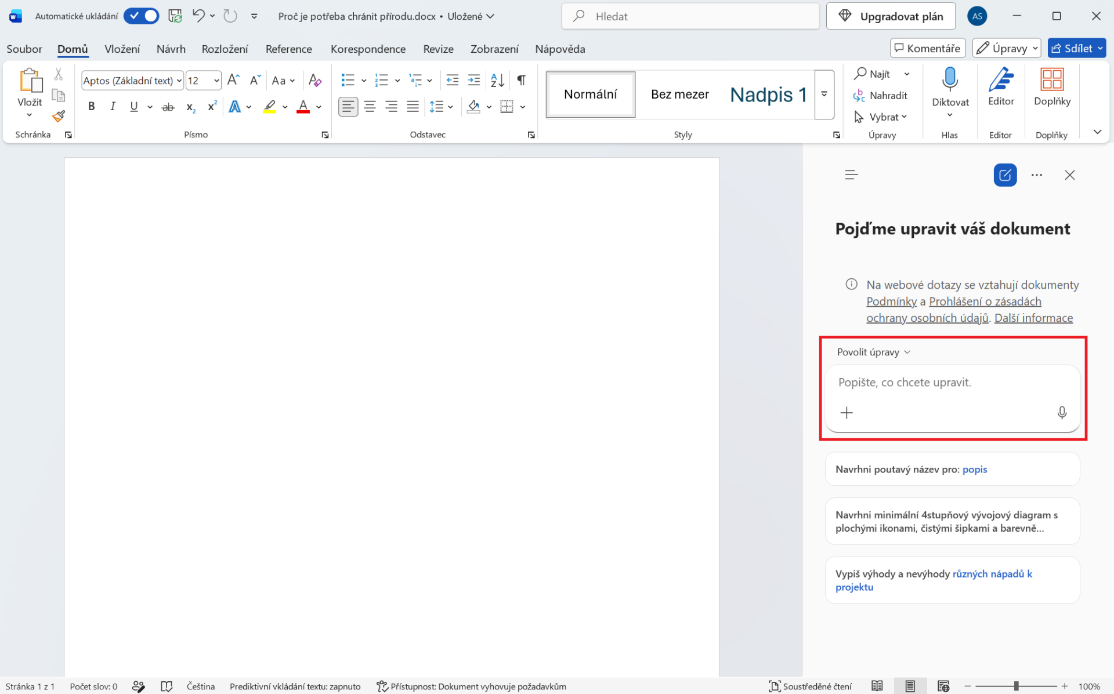Click the copy icon

(x=58, y=95)
